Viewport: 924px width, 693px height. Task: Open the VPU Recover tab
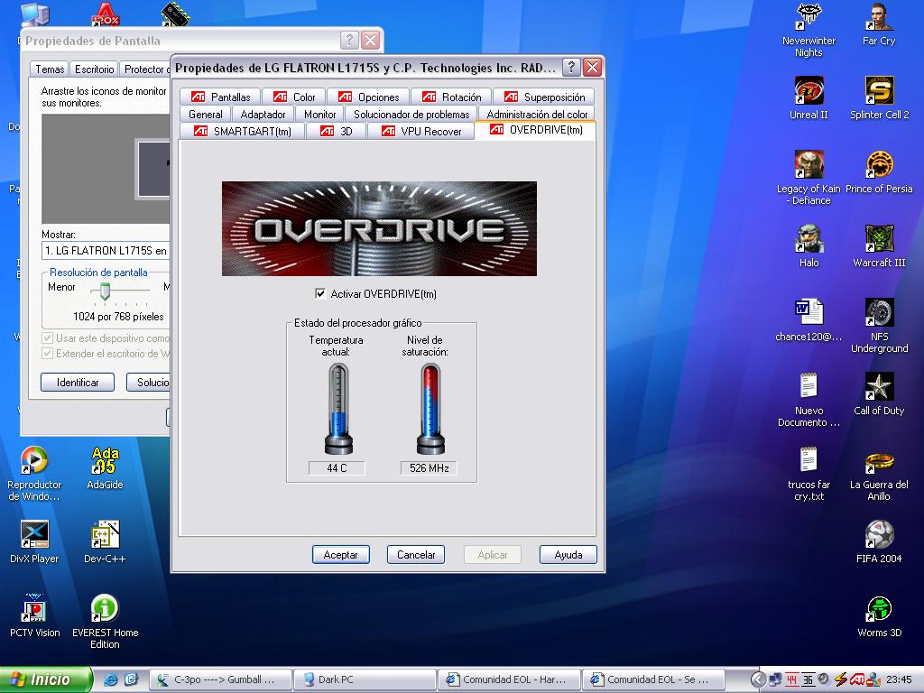(x=421, y=132)
